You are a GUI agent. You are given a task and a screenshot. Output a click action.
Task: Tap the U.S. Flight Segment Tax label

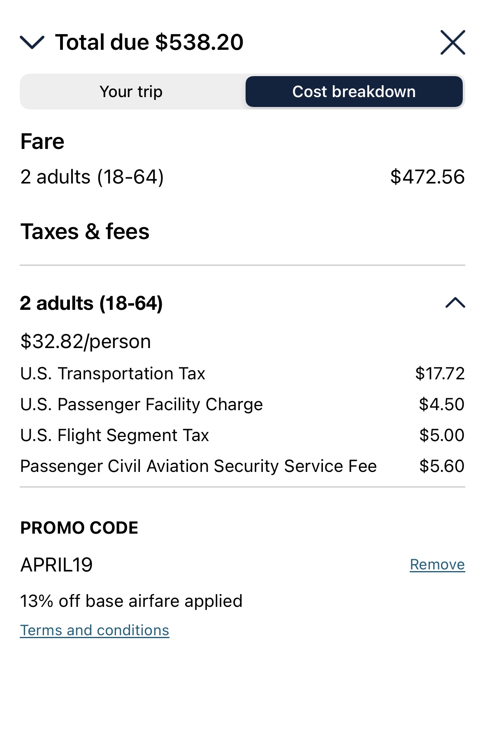pos(115,435)
